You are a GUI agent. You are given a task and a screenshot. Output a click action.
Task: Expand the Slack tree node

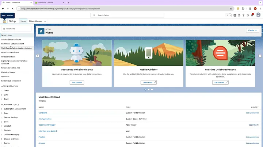point(2,122)
